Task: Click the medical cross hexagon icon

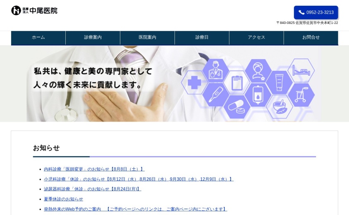Action: [194, 83]
